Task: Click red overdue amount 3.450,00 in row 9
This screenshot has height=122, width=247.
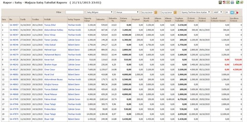Action: coord(237,65)
